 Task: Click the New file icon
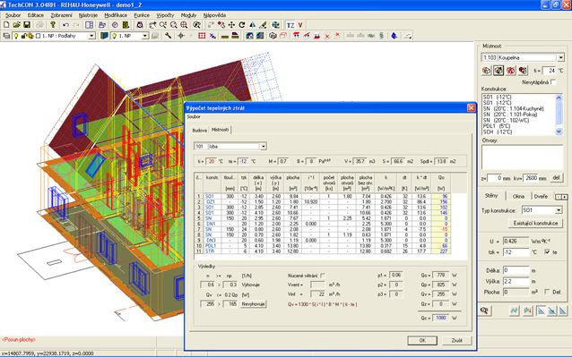tap(6, 25)
